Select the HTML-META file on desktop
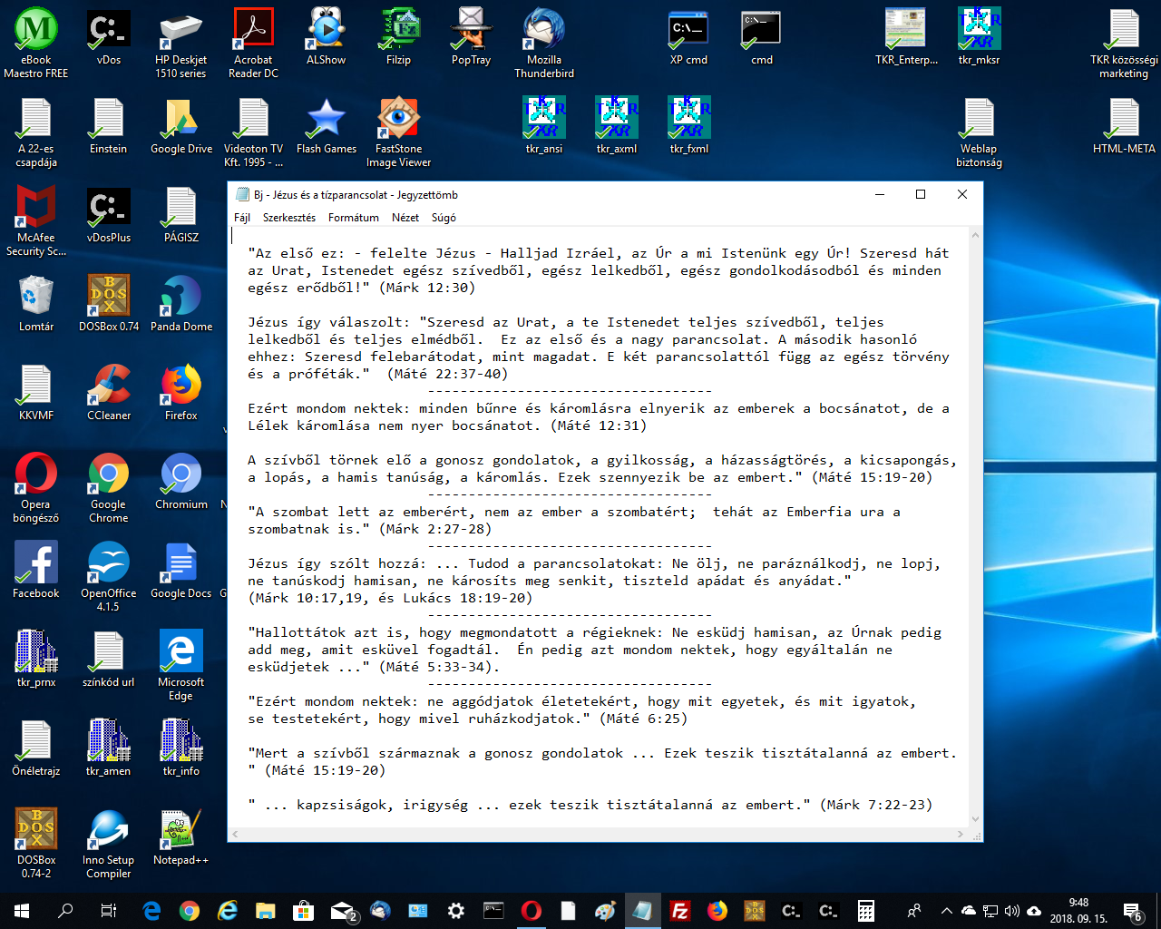 (1124, 127)
